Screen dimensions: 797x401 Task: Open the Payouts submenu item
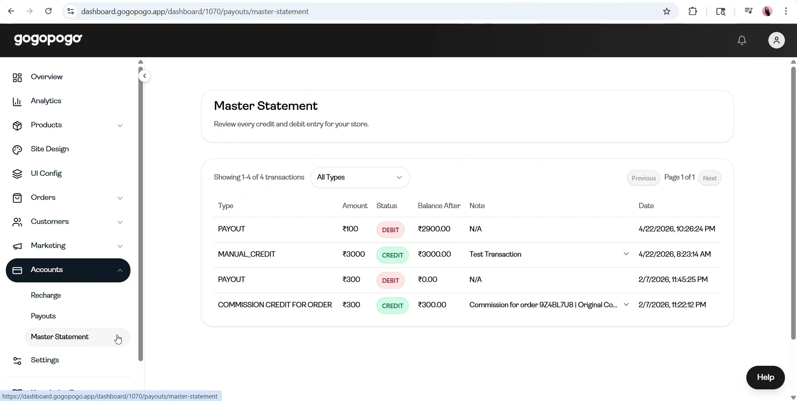tap(43, 316)
